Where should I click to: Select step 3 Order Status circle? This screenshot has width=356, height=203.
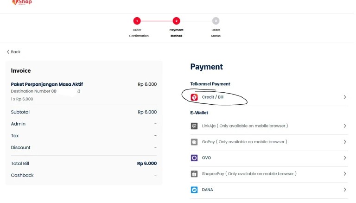(216, 21)
